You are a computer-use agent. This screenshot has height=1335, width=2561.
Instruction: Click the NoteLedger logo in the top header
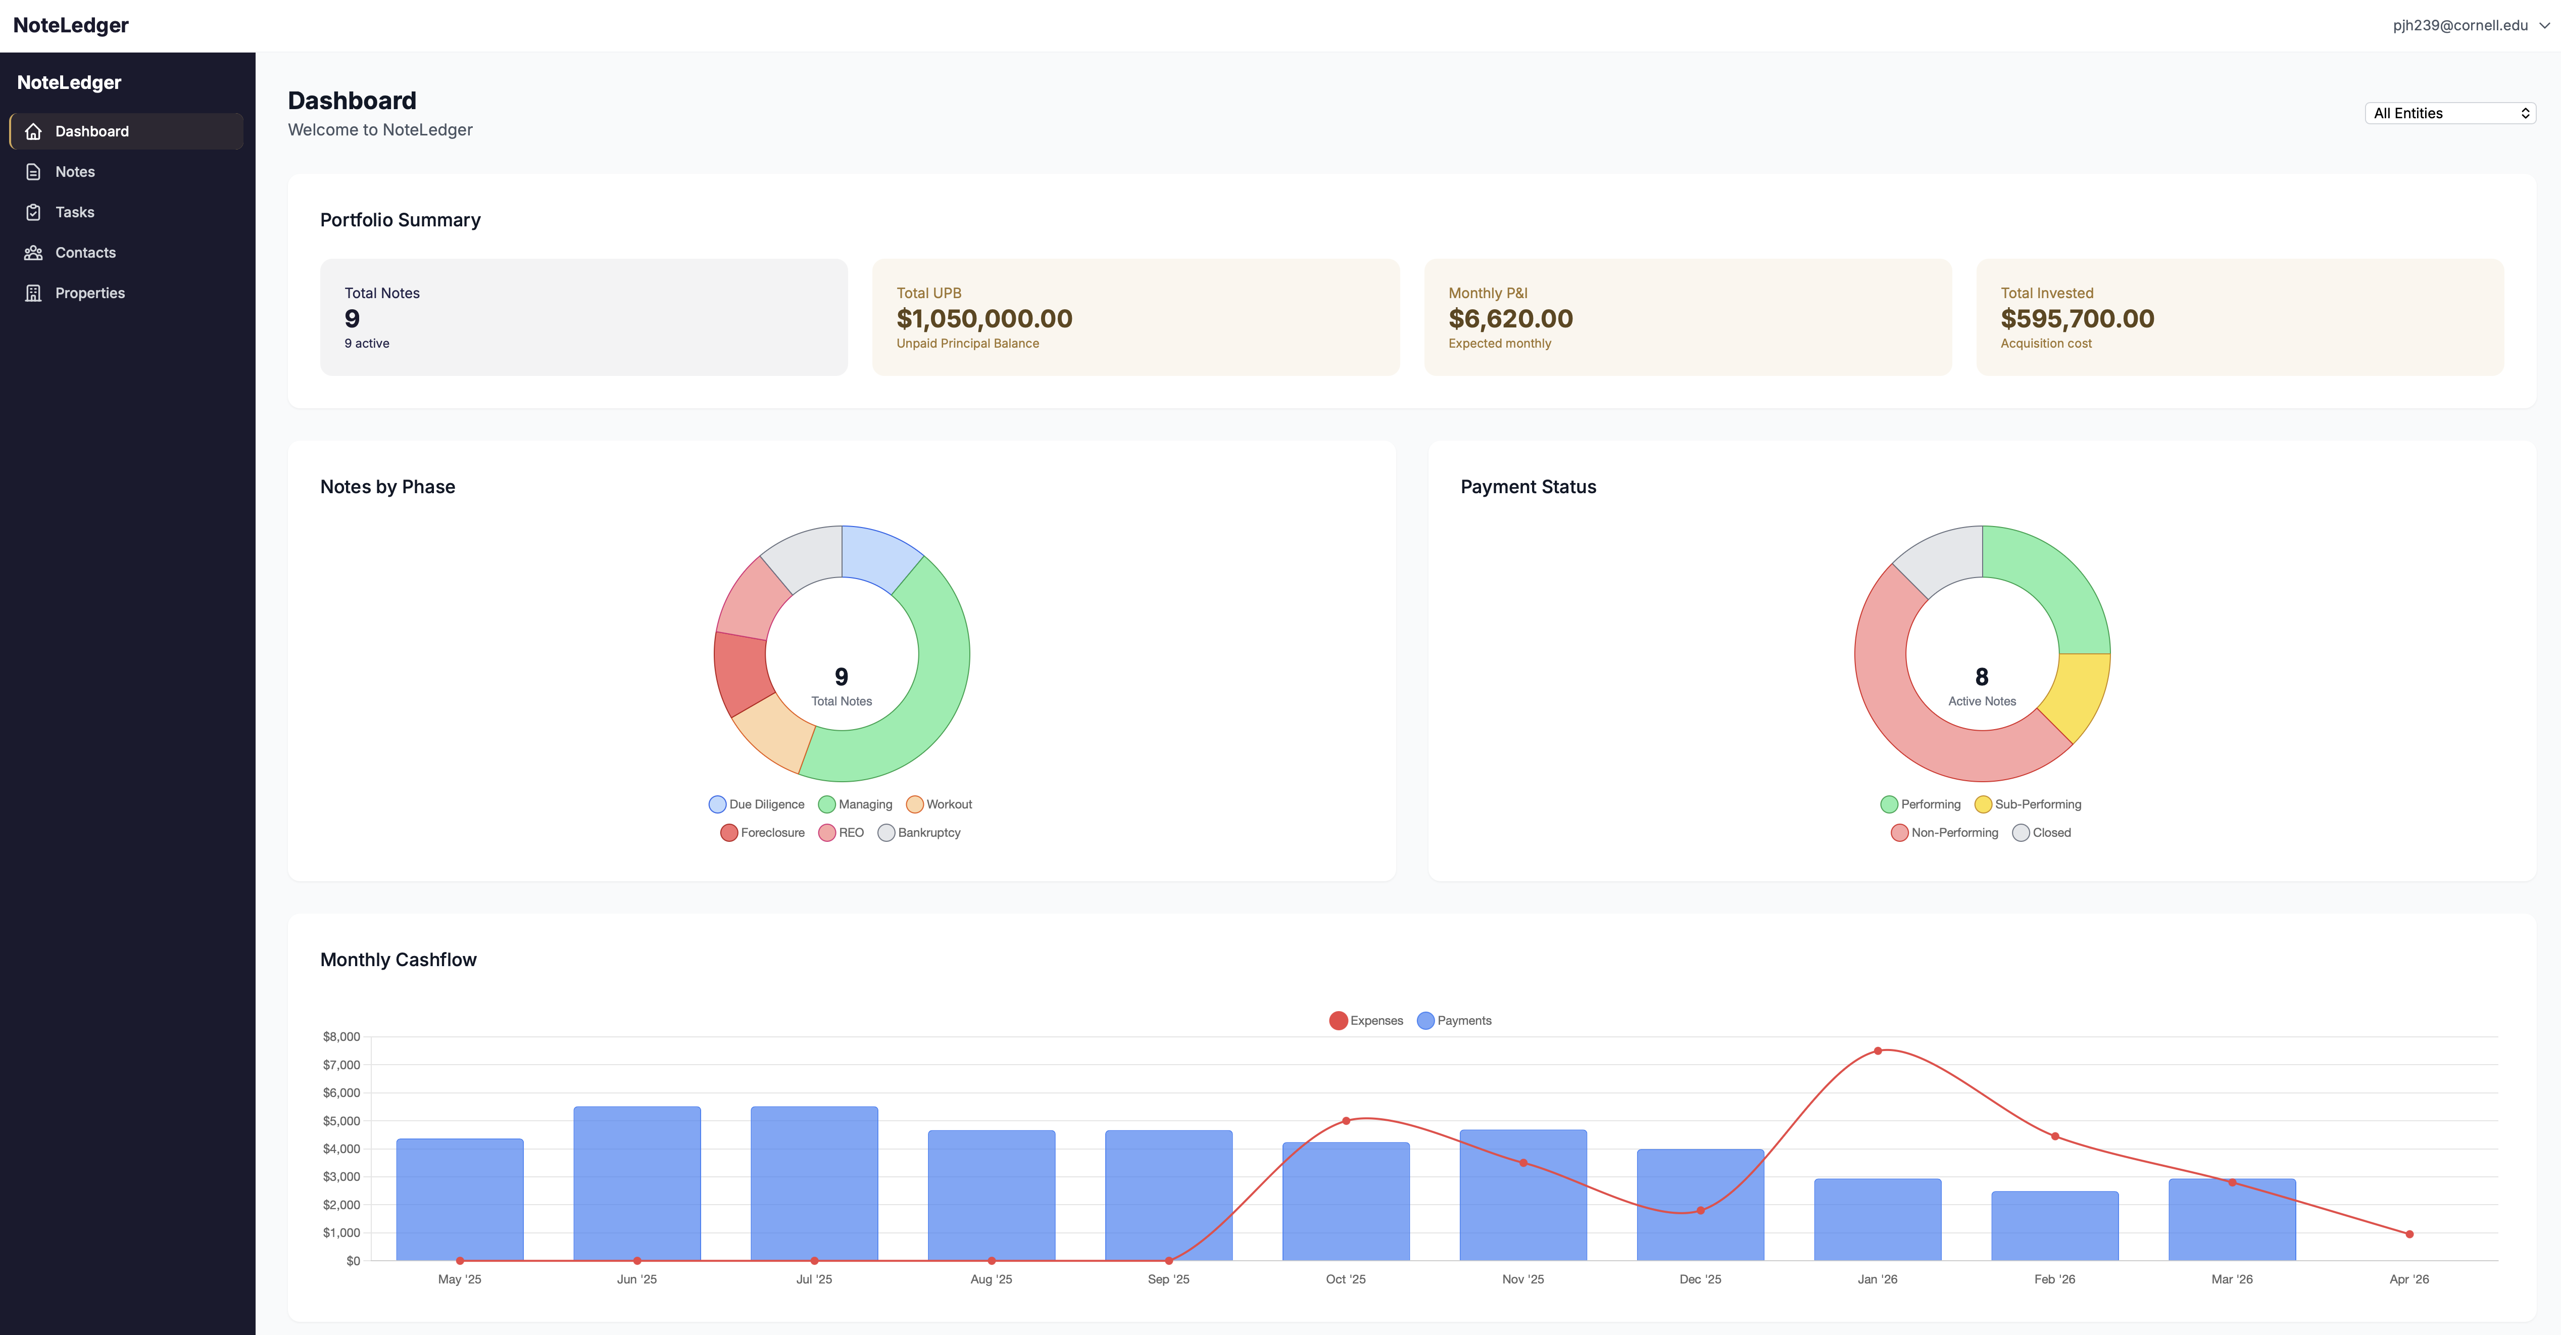70,24
